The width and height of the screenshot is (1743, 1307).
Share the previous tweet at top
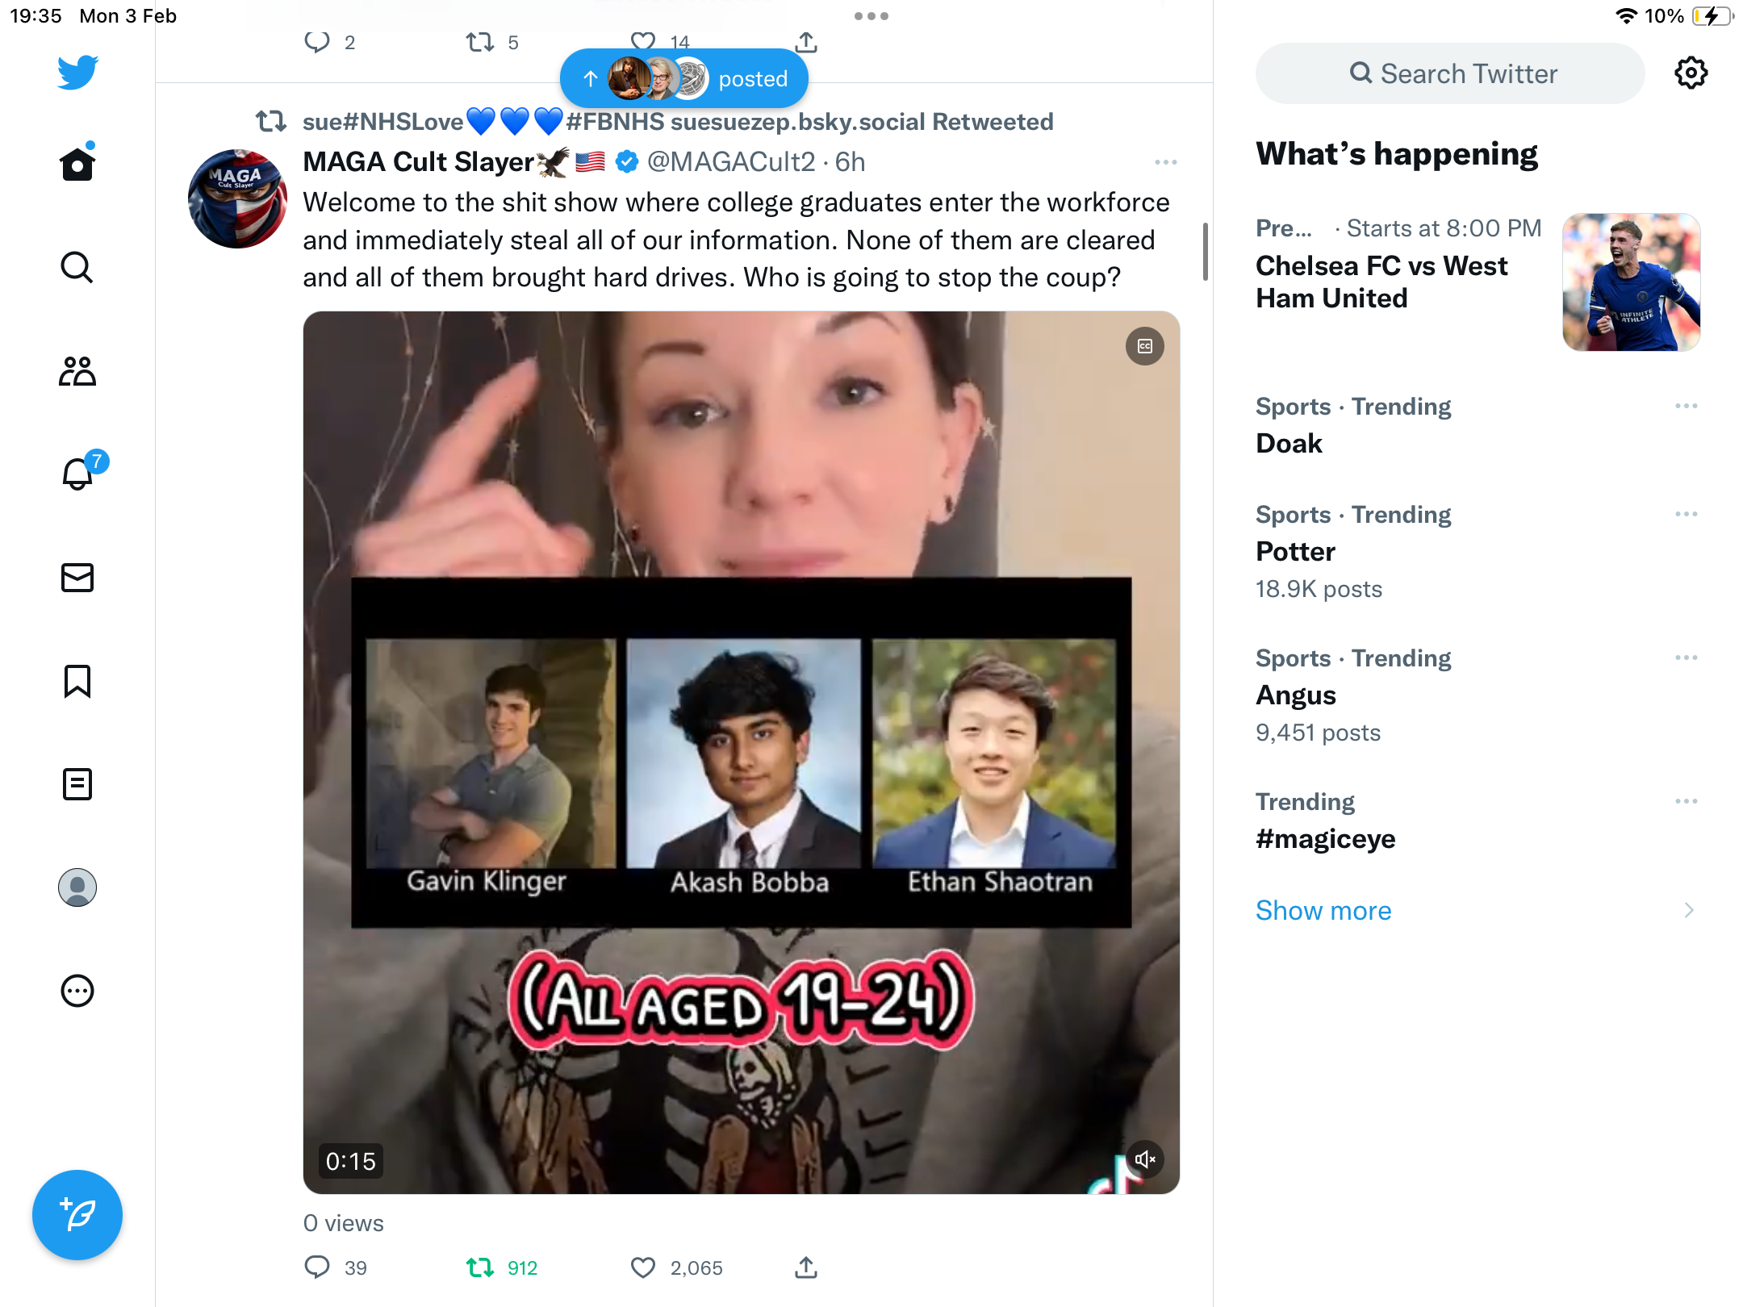(x=806, y=41)
